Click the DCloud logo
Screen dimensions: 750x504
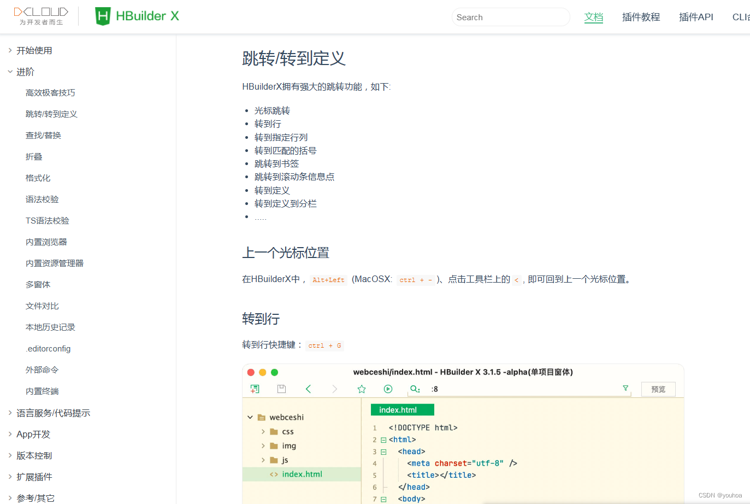click(41, 16)
